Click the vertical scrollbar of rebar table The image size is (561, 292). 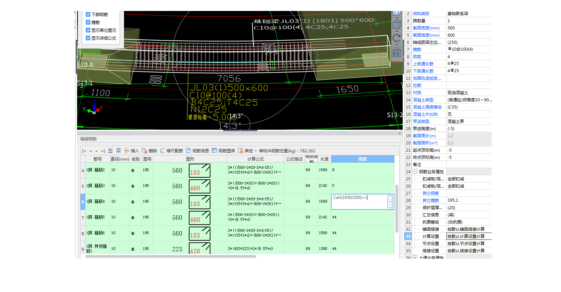(x=397, y=209)
